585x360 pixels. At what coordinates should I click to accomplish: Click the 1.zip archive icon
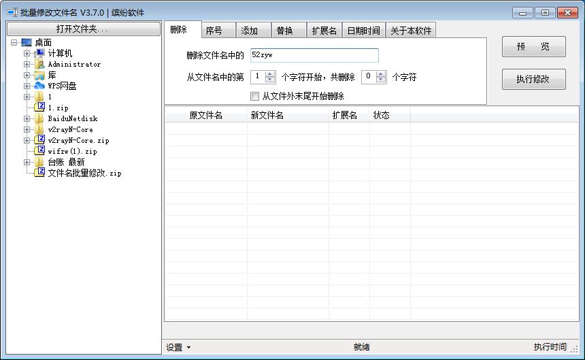(x=40, y=108)
